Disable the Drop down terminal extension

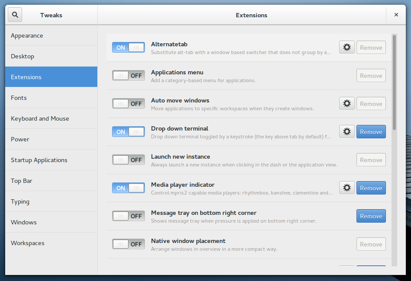coord(128,132)
